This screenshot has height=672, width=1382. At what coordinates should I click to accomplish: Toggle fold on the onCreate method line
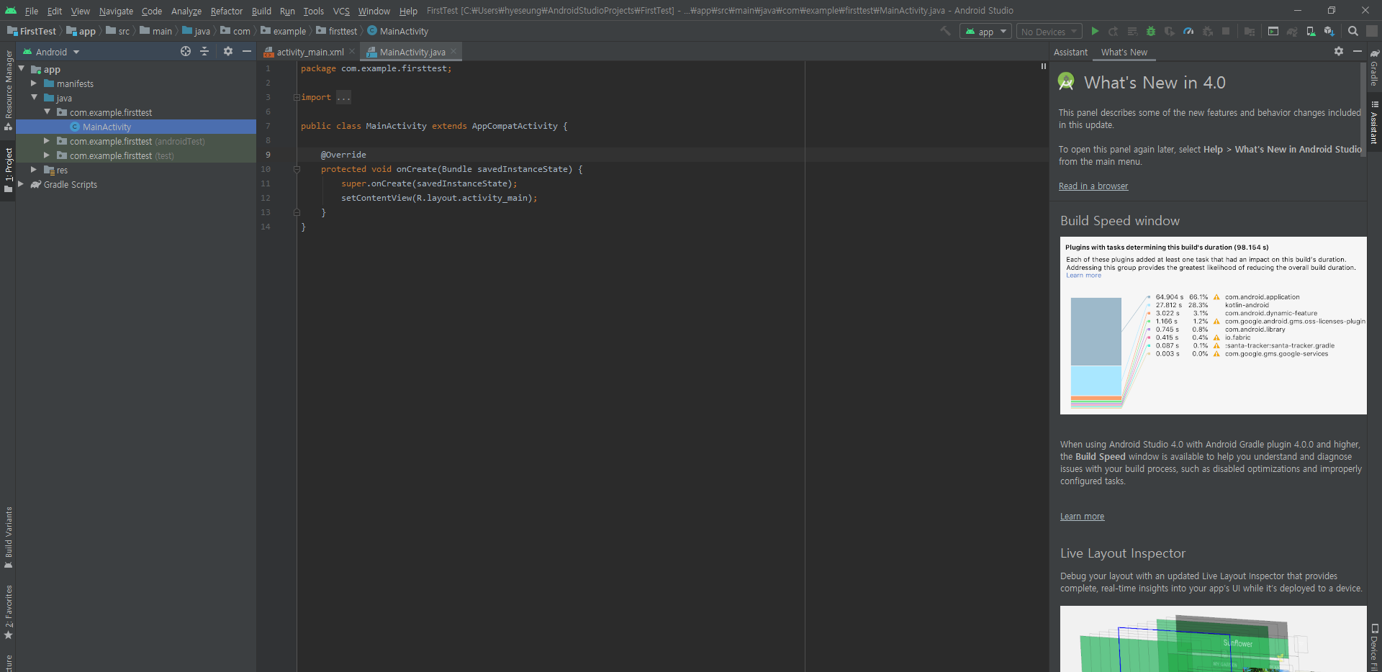[297, 169]
